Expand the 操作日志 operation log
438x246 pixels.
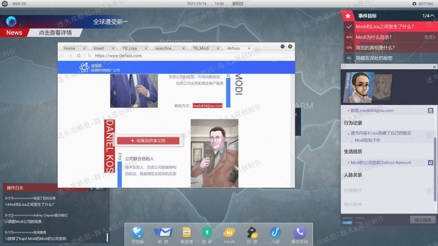click(x=97, y=188)
